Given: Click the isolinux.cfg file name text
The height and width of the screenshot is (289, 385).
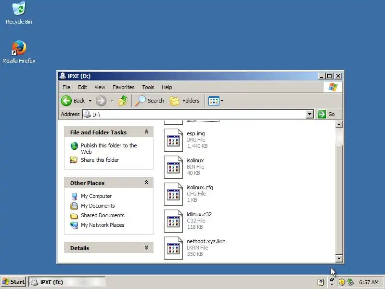Looking at the screenshot, I should click(x=200, y=187).
